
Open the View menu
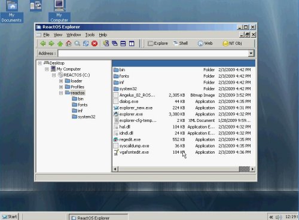pos(58,35)
